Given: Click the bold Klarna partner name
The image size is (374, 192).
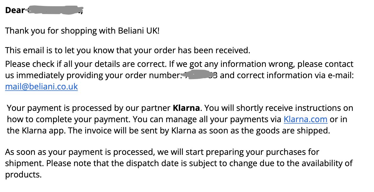Looking at the screenshot, I should [186, 108].
